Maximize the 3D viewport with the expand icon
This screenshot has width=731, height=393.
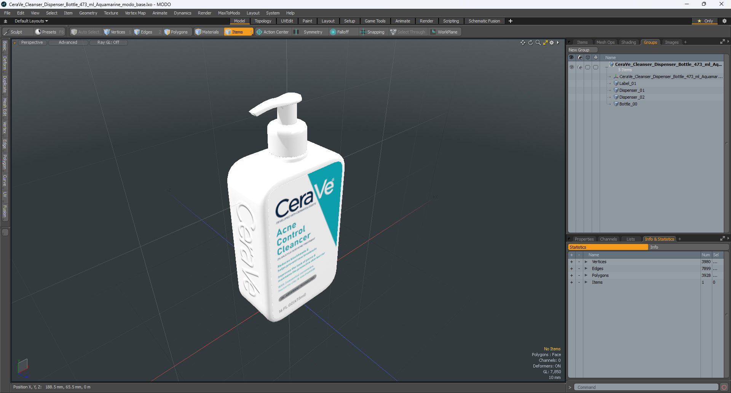545,43
